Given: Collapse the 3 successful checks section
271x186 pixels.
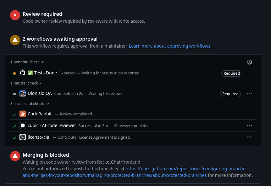Looking at the screenshot, I should click(x=30, y=104).
